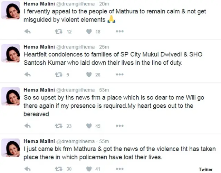Like the tweet with 18 likes
This screenshot has height=173, width=221.
[x=89, y=32]
